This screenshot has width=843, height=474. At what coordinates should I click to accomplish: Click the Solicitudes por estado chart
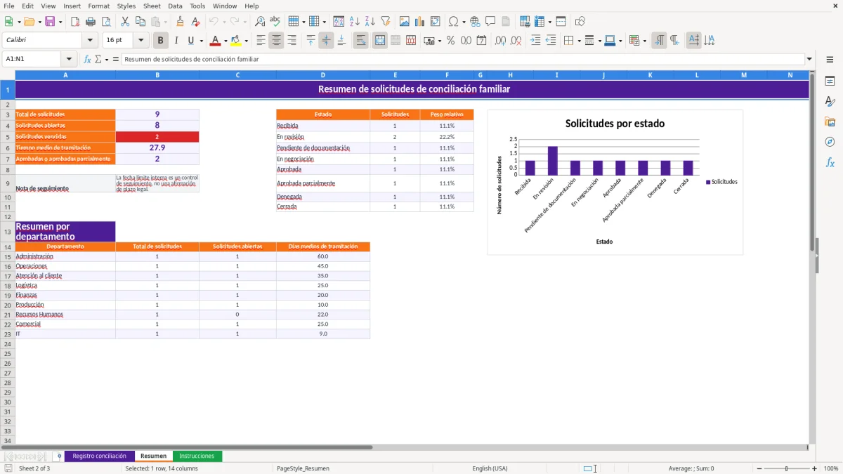(615, 182)
